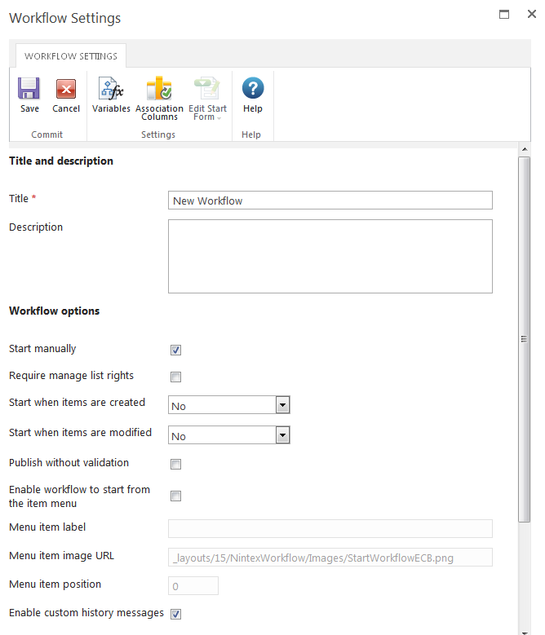Maximize the Workflow Settings dialog
This screenshot has width=545, height=635.
coord(504,15)
